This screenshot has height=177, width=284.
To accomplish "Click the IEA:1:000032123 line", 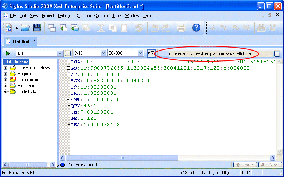I will (95, 124).
